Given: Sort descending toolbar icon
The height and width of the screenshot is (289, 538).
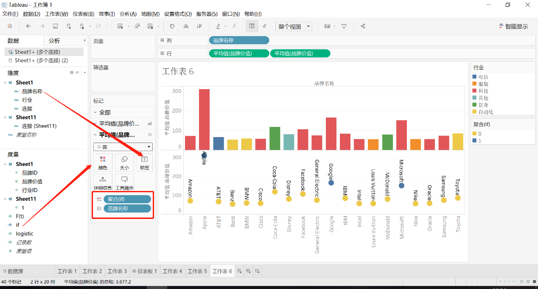Looking at the screenshot, I should pos(199,26).
